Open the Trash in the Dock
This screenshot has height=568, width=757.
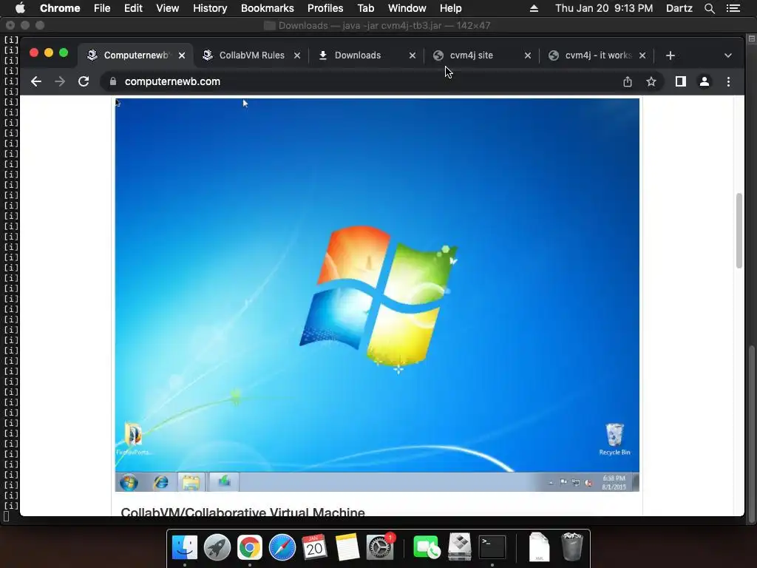(572, 547)
